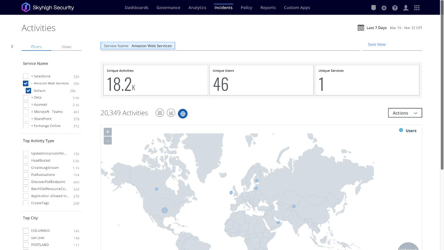The image size is (444, 250).
Task: Switch to the list view icon
Action: click(160, 113)
